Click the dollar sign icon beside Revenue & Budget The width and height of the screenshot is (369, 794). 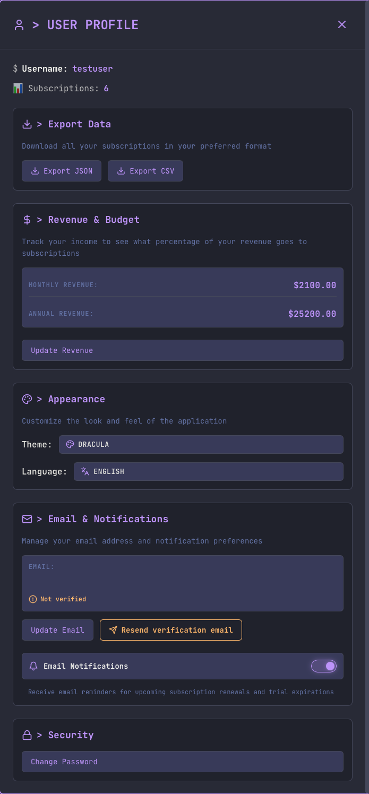click(27, 219)
